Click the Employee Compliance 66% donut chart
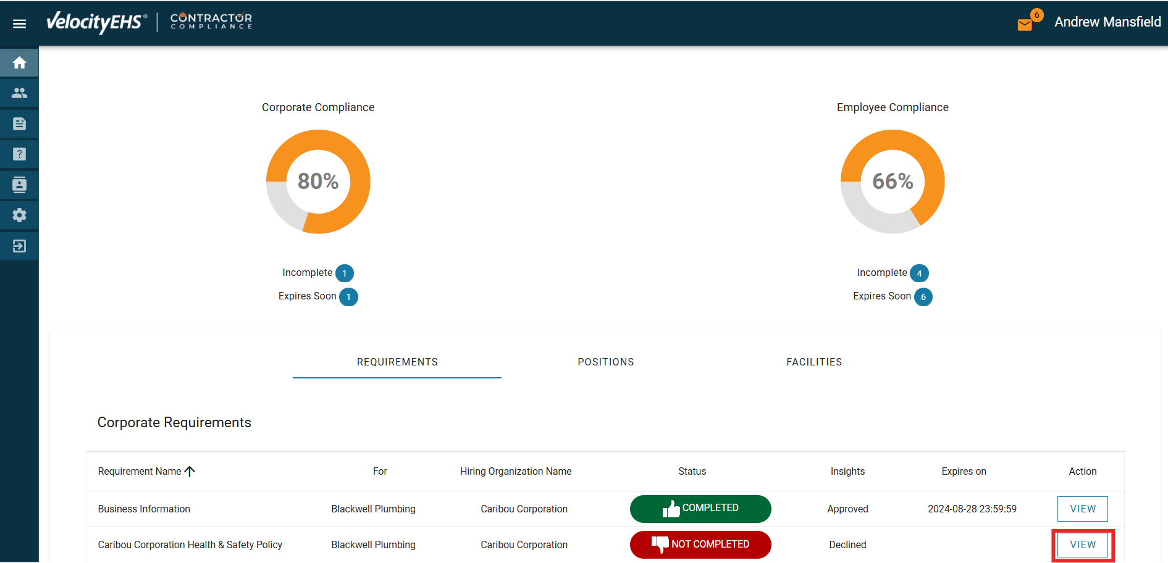Screen dimensions: 1168x563 point(893,181)
